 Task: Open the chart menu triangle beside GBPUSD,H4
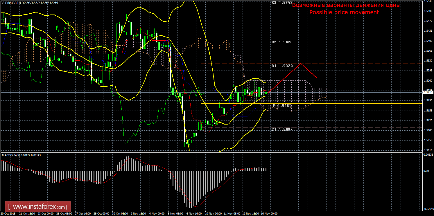(2, 3)
